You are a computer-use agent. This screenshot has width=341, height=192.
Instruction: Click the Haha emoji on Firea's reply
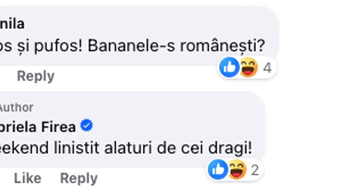(237, 170)
